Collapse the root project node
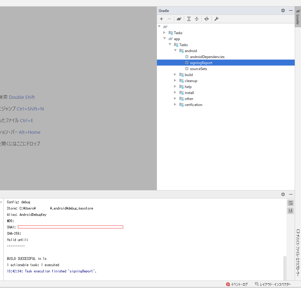Viewport: 301px width, 288px height. tap(159, 26)
